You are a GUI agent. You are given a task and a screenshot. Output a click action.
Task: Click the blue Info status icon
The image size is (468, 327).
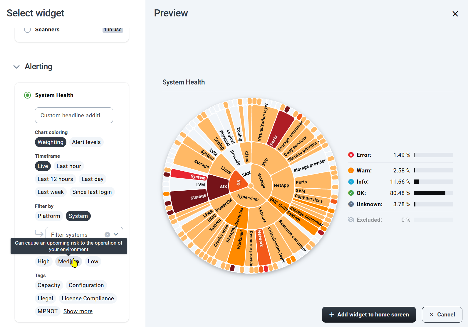pos(351,182)
